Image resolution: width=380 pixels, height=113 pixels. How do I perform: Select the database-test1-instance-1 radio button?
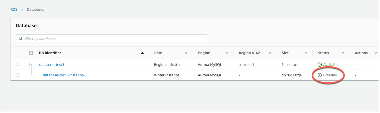pos(18,75)
